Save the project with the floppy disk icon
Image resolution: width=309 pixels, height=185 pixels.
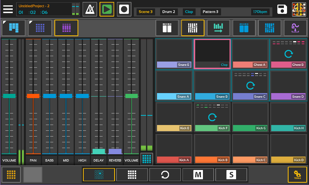click(x=282, y=9)
